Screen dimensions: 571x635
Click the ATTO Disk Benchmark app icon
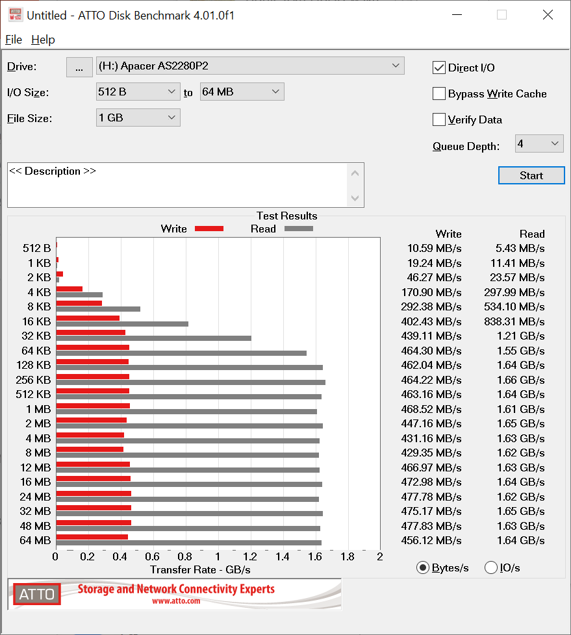pos(15,14)
